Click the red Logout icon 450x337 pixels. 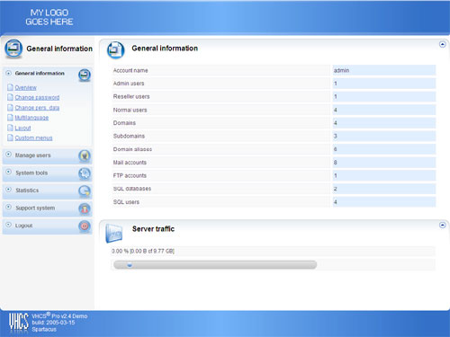coord(85,226)
